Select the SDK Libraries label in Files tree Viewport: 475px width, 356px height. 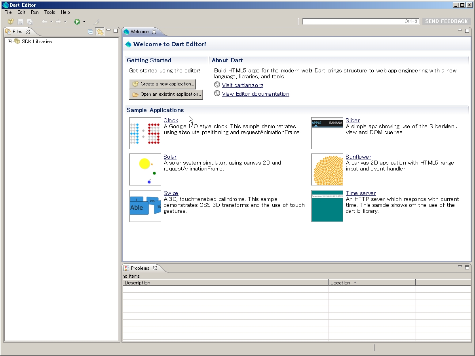click(x=37, y=41)
